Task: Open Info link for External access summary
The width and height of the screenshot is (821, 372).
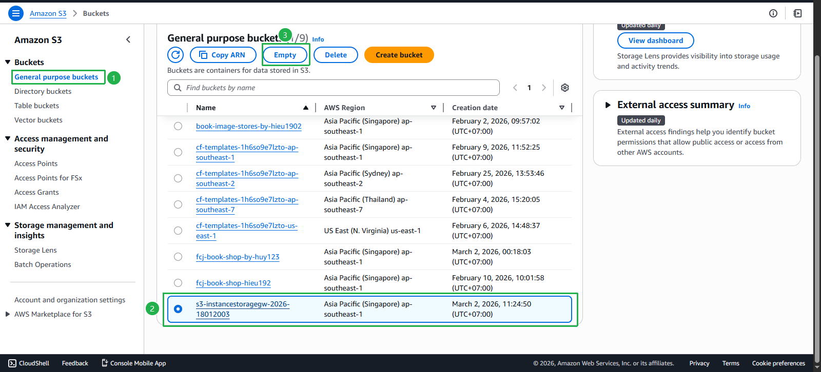Action: [x=744, y=106]
